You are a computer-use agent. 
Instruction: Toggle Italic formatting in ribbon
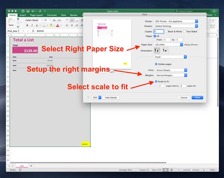(32, 25)
